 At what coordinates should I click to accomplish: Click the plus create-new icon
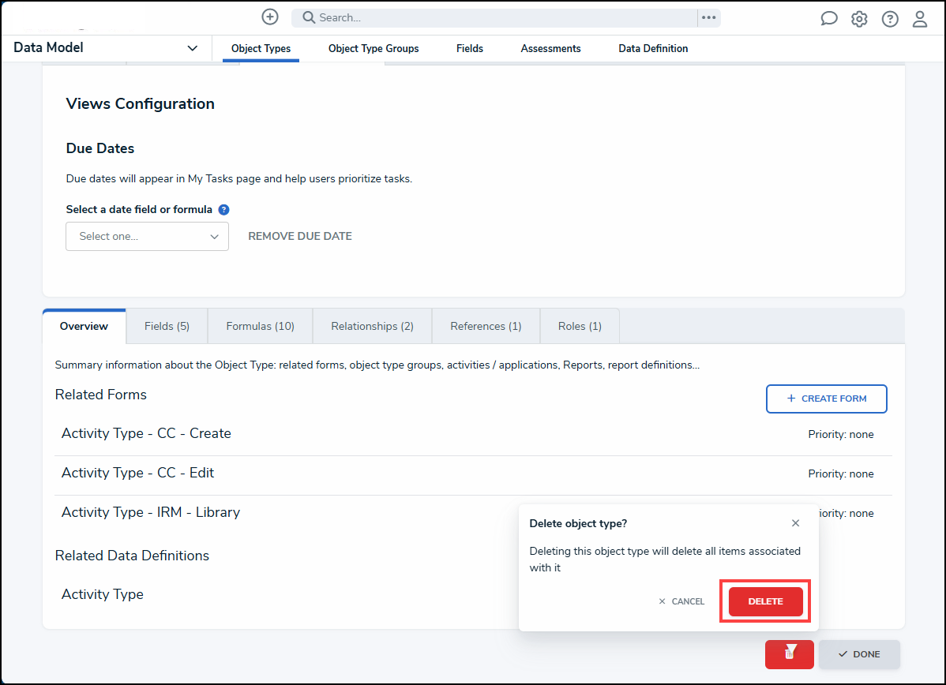click(270, 17)
